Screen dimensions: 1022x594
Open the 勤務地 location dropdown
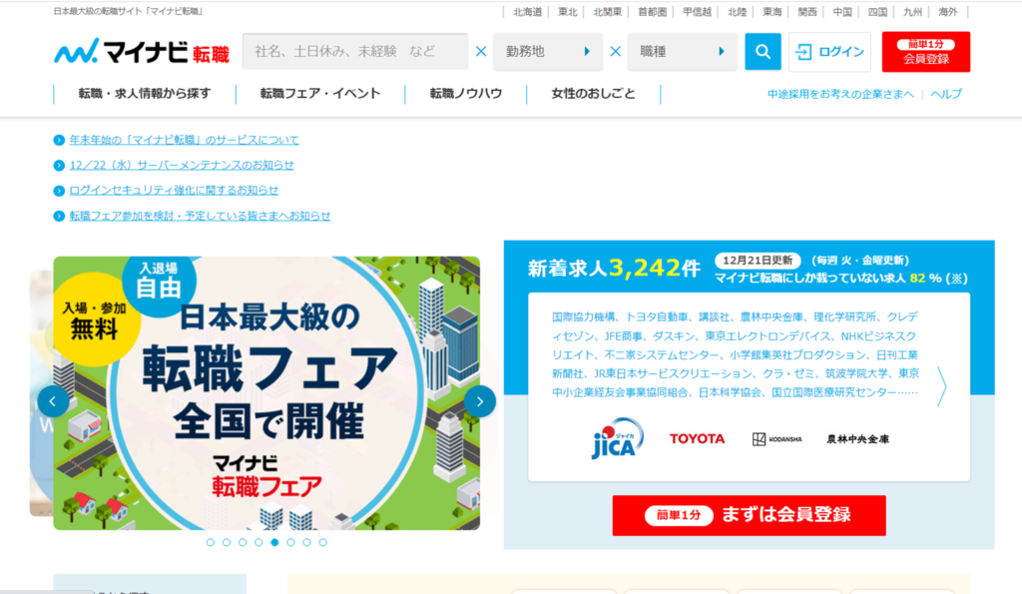point(548,52)
